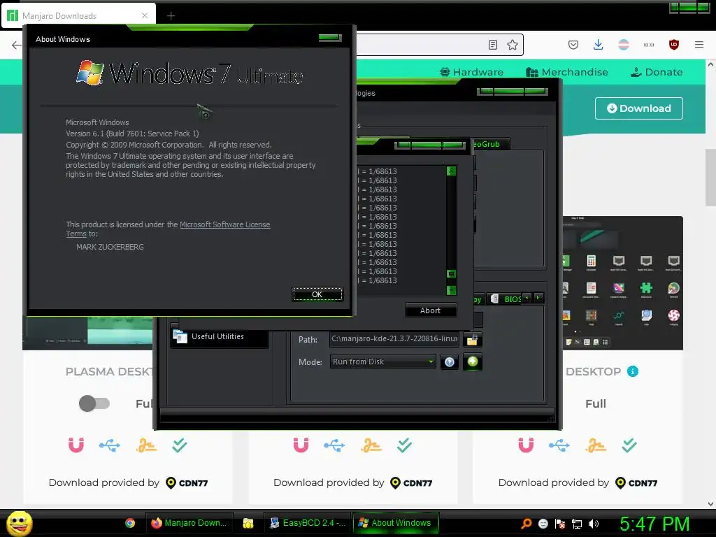The height and width of the screenshot is (537, 716).
Task: Click the green add entry plus icon
Action: click(473, 361)
